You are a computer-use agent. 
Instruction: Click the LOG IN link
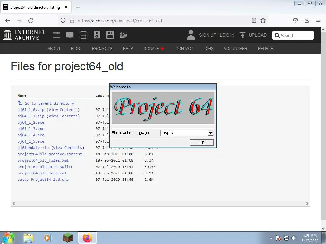click(227, 35)
